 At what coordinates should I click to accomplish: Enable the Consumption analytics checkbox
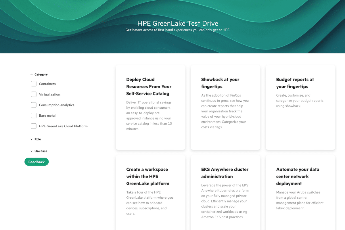tap(34, 105)
